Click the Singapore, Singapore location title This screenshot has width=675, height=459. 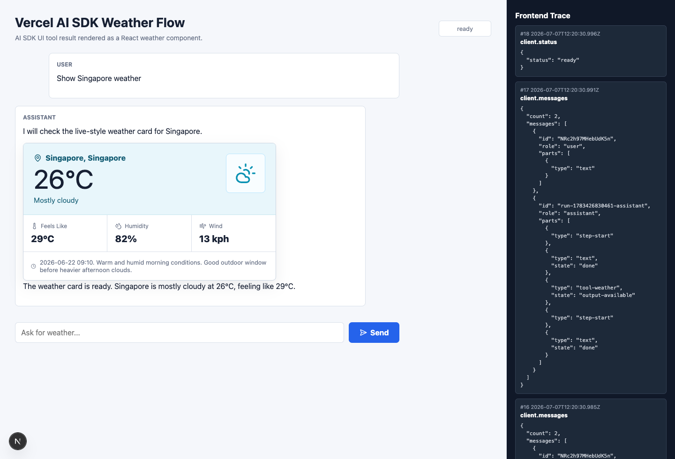85,158
